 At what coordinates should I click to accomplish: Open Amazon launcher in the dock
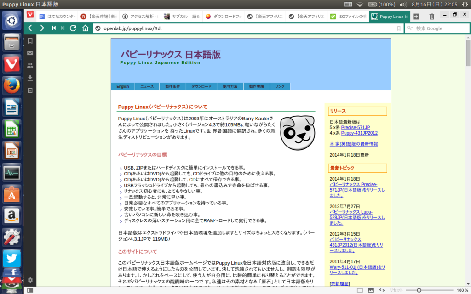coord(11,216)
